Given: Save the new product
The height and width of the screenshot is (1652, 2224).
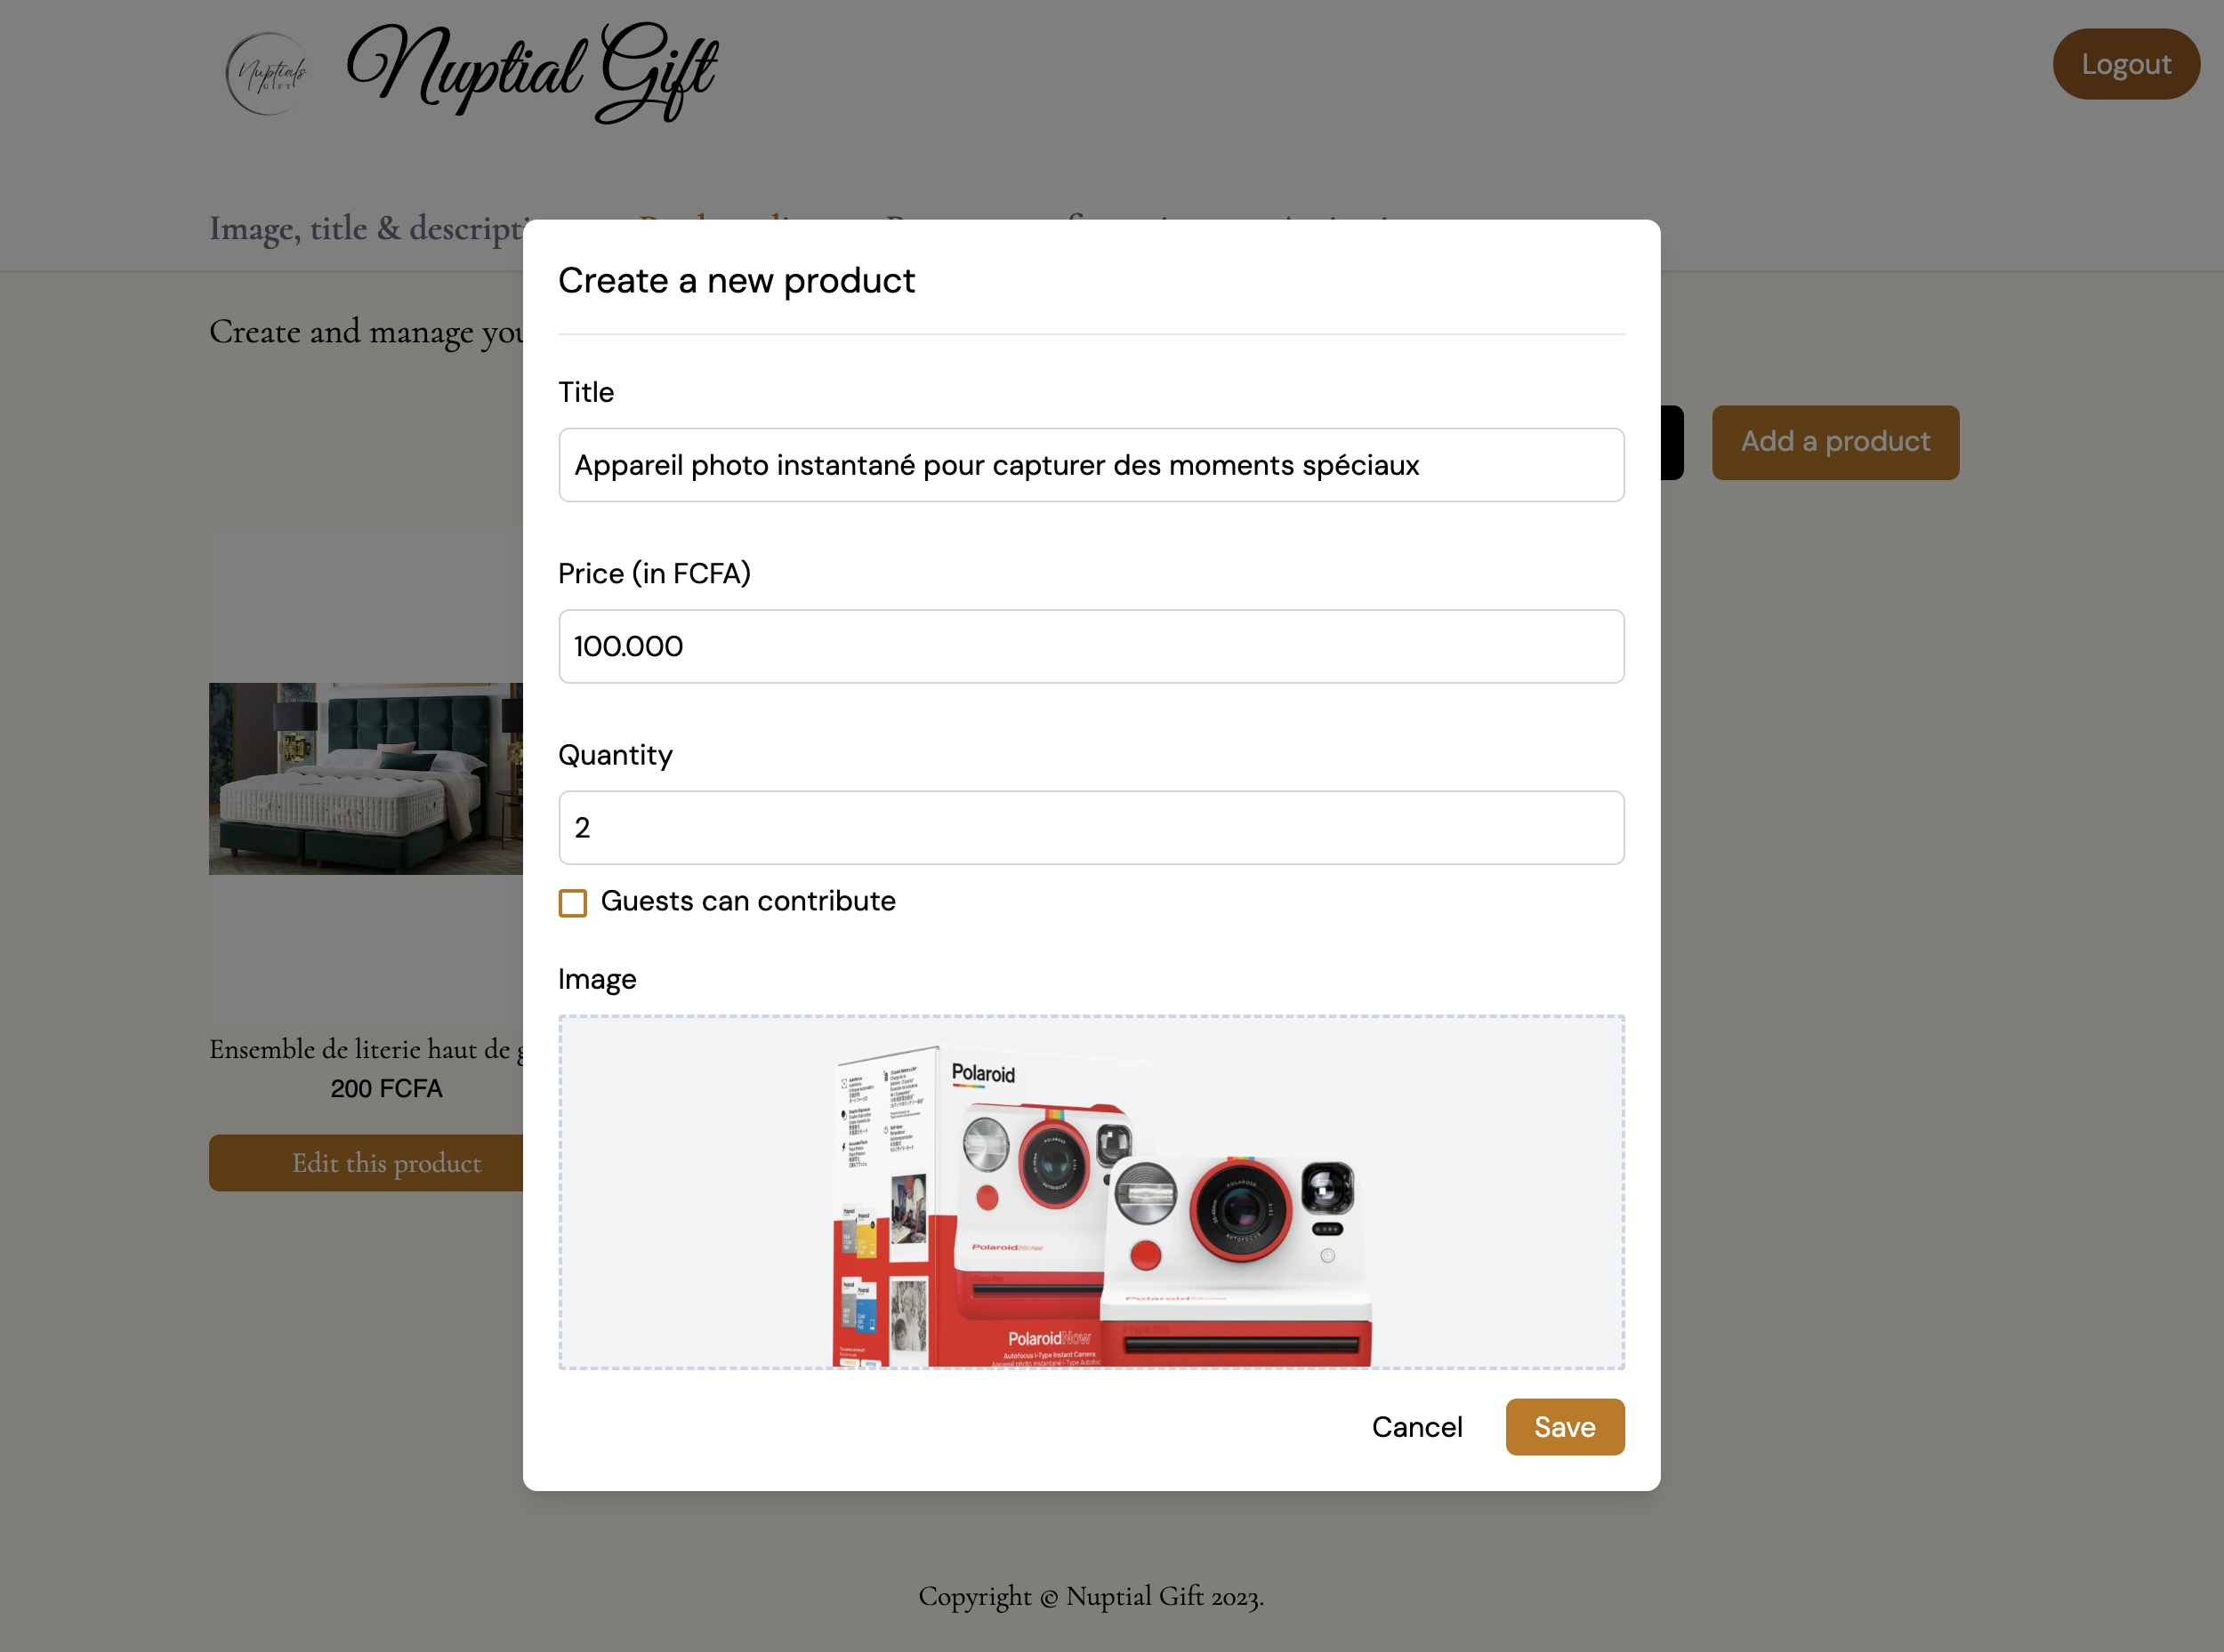Looking at the screenshot, I should [x=1565, y=1427].
